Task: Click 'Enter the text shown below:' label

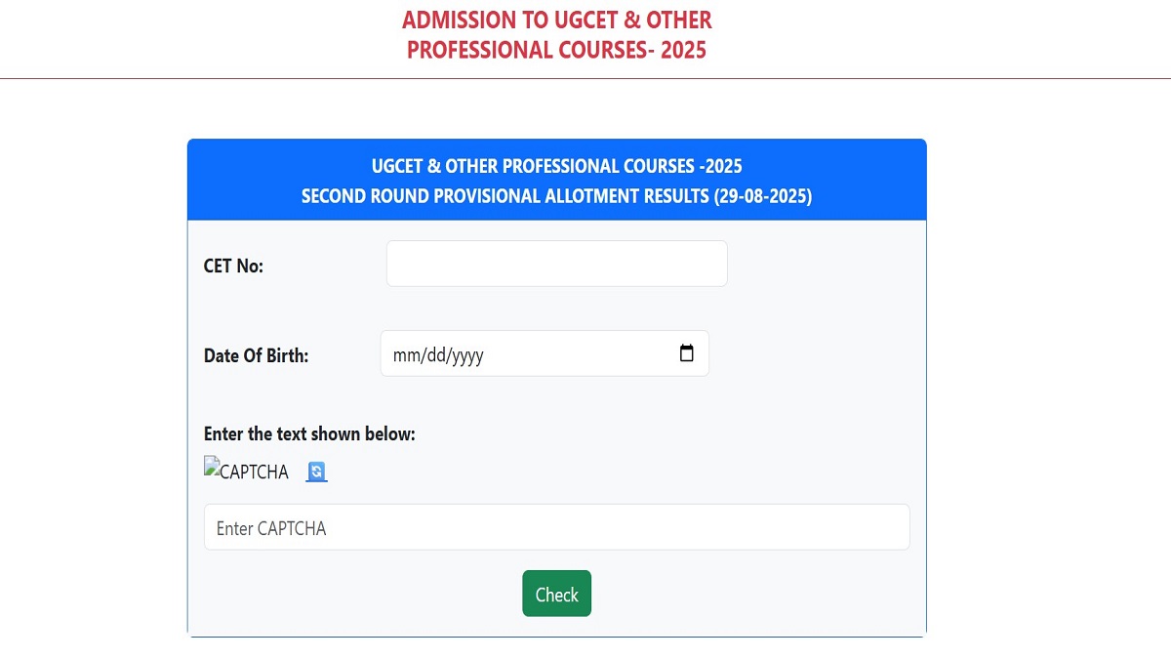Action: 309,433
